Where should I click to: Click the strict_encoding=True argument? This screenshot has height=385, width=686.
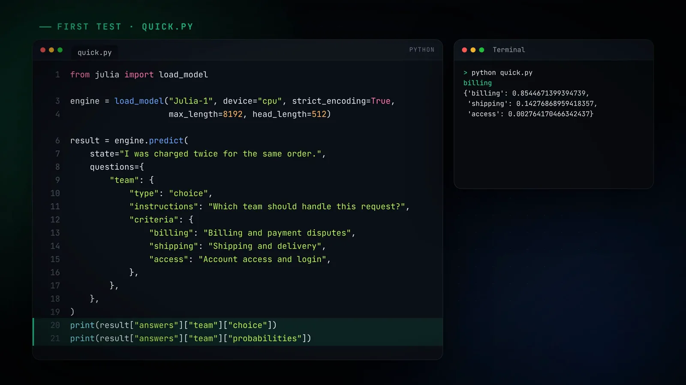click(x=341, y=101)
